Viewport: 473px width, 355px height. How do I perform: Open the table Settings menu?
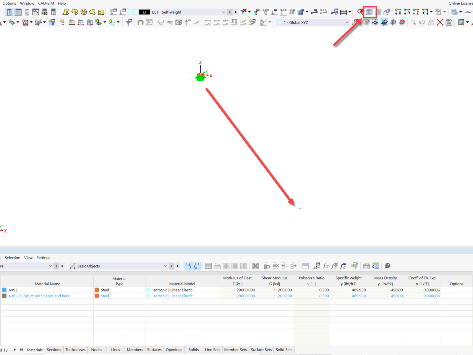pyautogui.click(x=43, y=258)
